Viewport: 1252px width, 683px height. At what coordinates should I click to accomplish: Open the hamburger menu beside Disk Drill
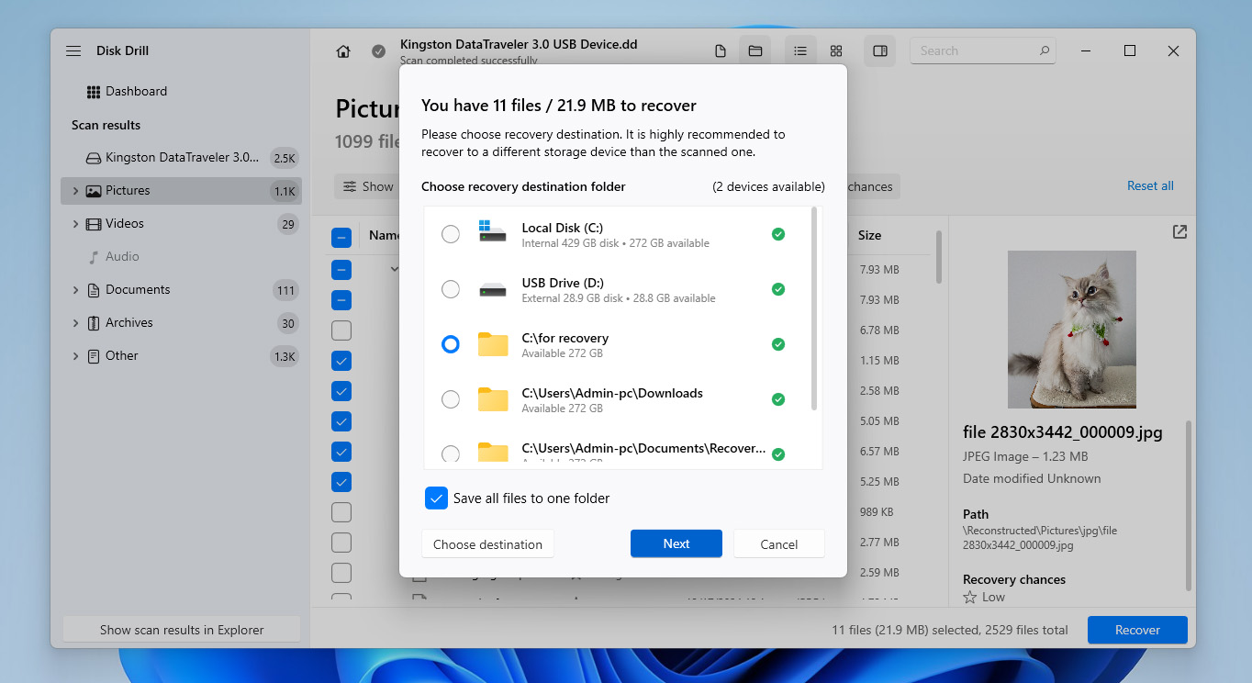[73, 51]
